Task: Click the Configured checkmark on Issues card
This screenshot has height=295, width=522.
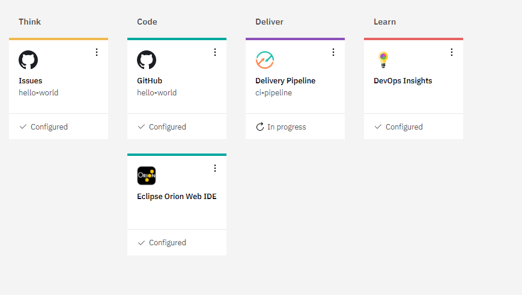Action: 23,127
